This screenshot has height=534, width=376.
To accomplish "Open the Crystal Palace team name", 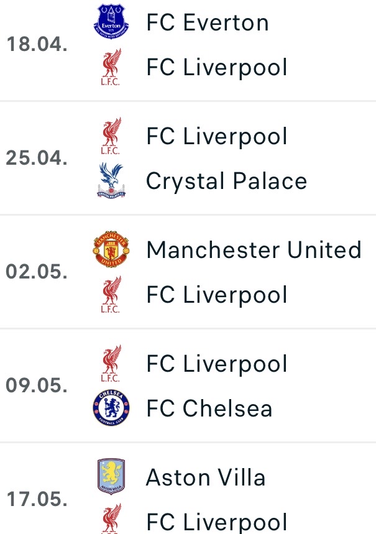I will coord(226,182).
